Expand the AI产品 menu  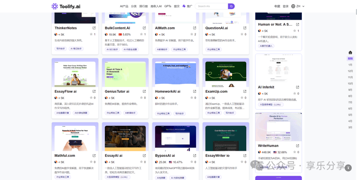[124, 6]
